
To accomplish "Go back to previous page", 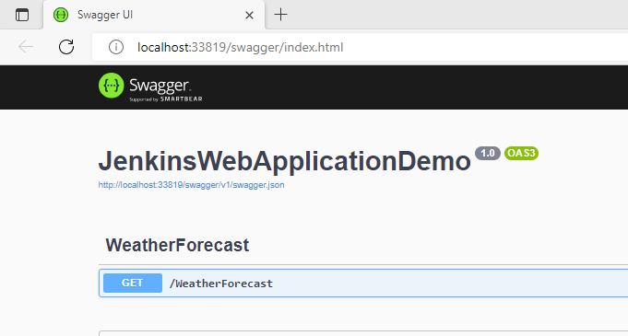I will [26, 47].
